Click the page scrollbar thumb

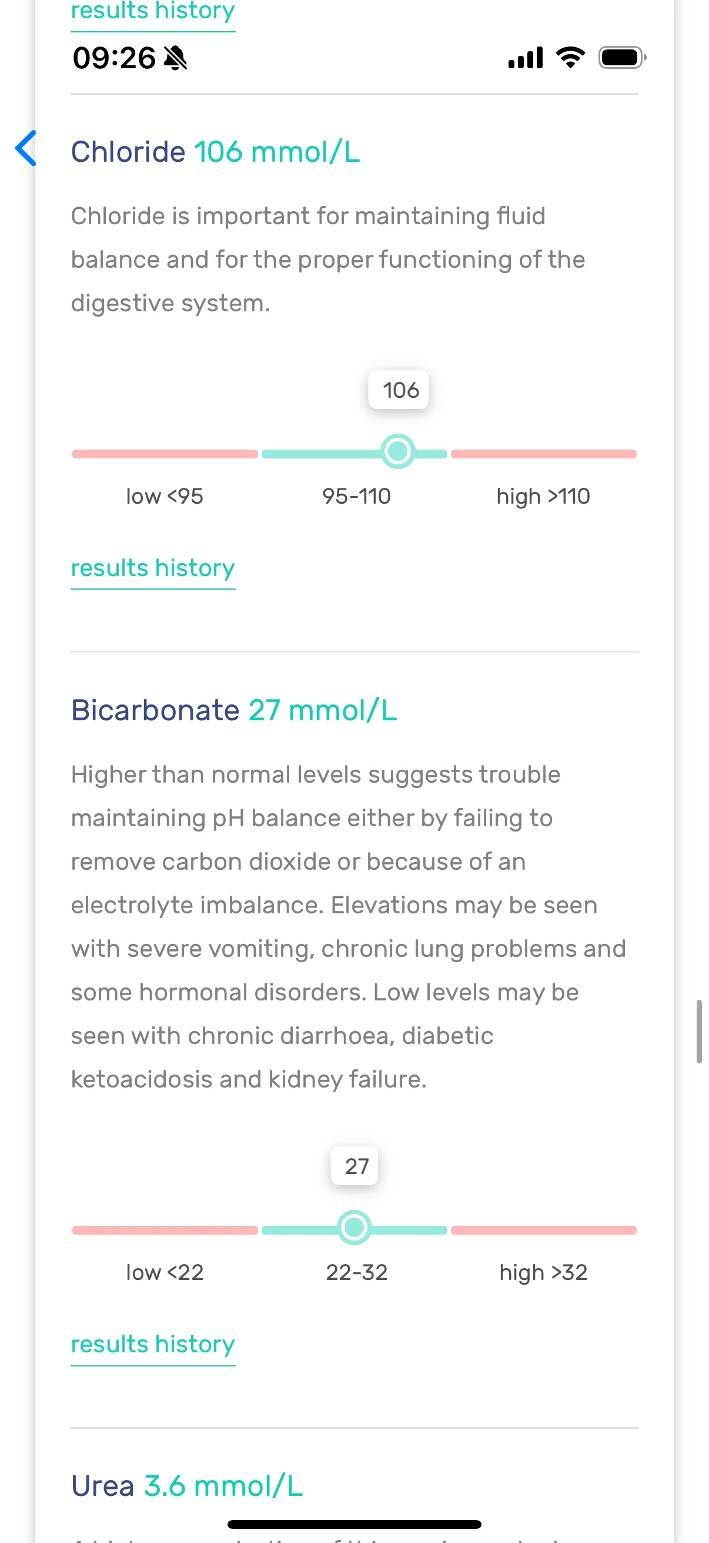(699, 1031)
